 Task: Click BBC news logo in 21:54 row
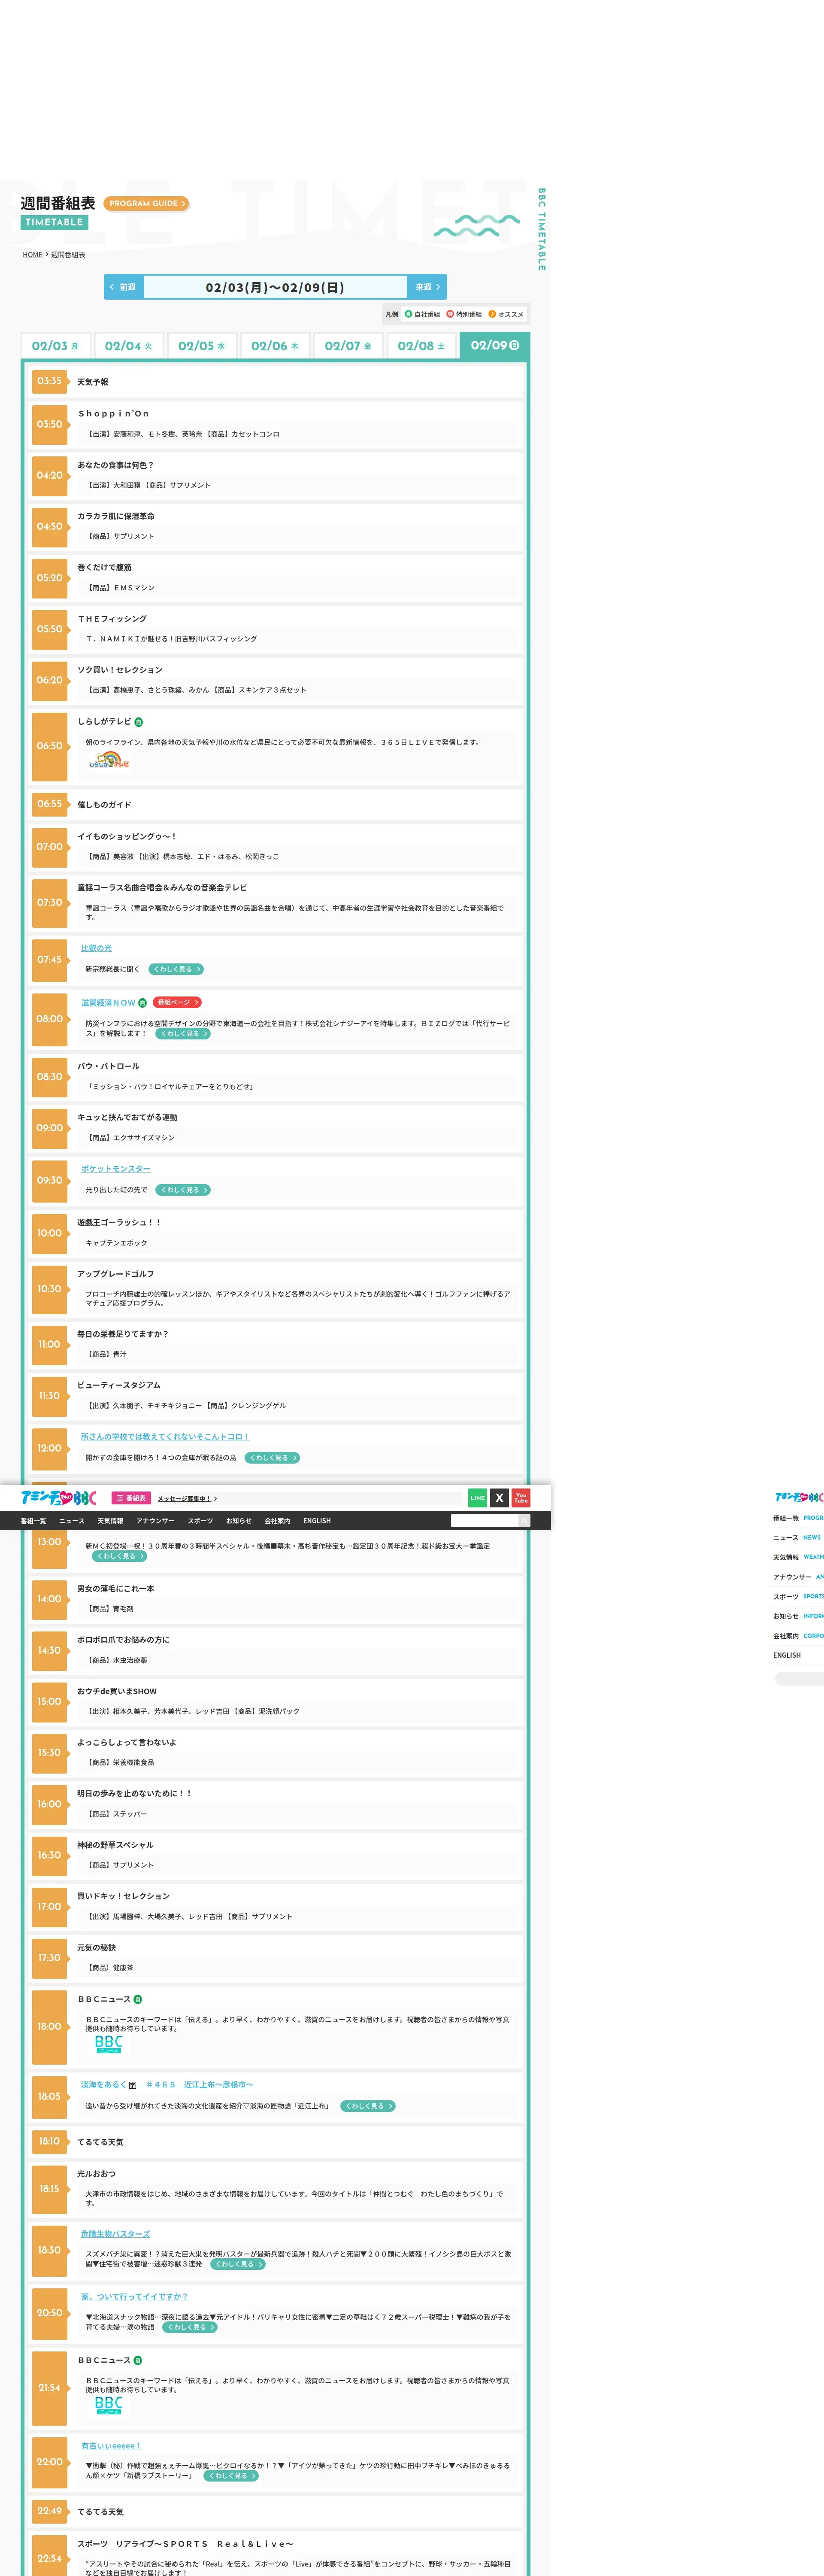click(x=109, y=2405)
